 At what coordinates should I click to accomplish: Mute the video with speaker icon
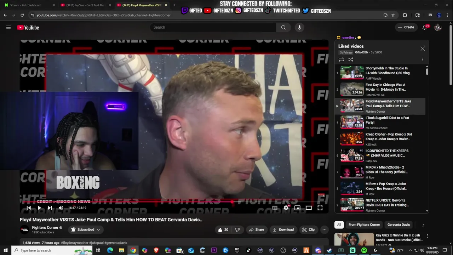pos(61,208)
